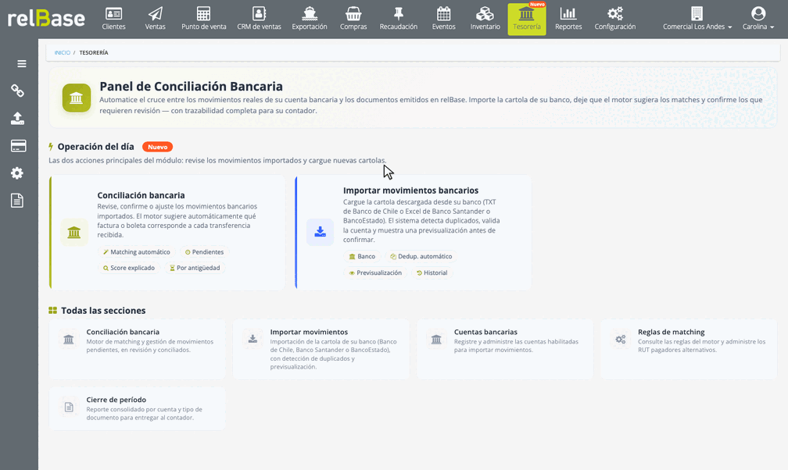Open Exportación ship icon
The width and height of the screenshot is (788, 470).
pyautogui.click(x=310, y=13)
